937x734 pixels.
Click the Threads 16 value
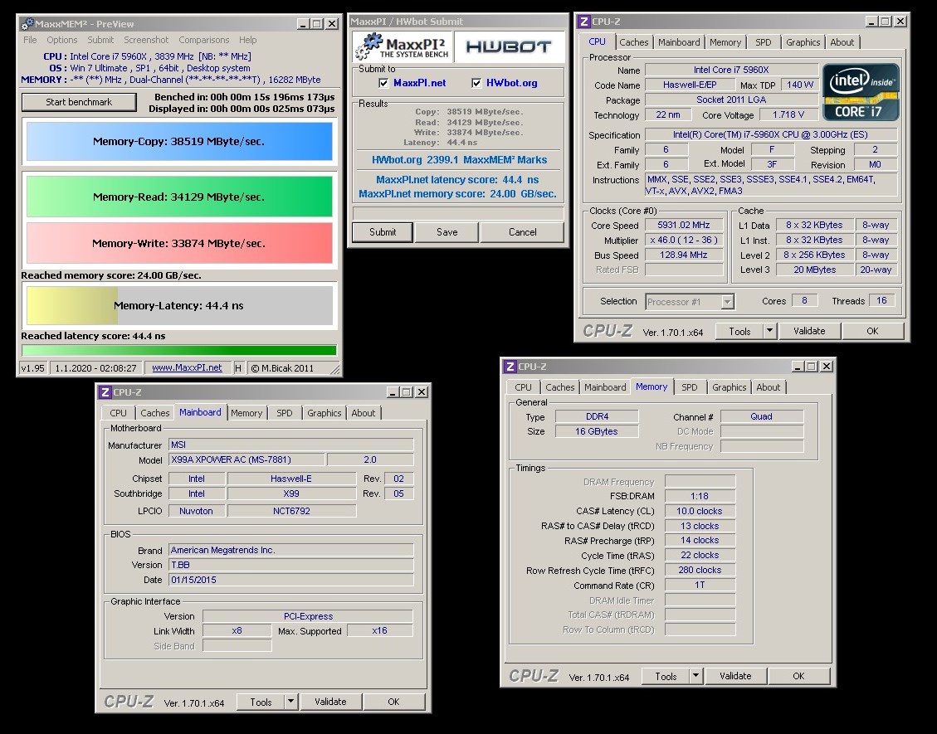click(x=881, y=301)
